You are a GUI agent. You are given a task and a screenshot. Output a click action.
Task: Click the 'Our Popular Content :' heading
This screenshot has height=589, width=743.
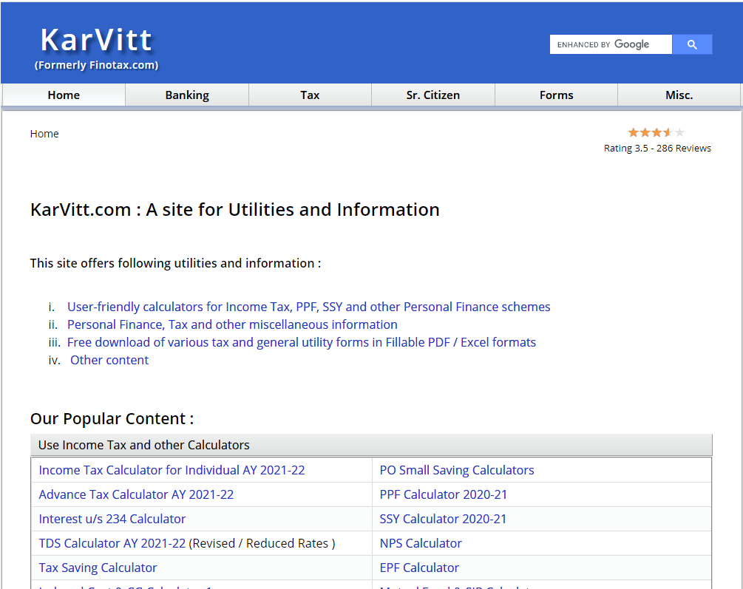coord(112,419)
